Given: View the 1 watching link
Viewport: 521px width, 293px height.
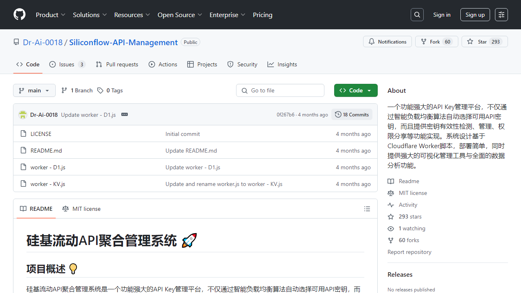Looking at the screenshot, I should [407, 228].
